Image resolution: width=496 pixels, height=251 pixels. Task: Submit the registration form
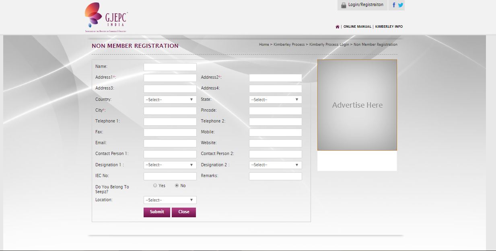[x=156, y=212]
